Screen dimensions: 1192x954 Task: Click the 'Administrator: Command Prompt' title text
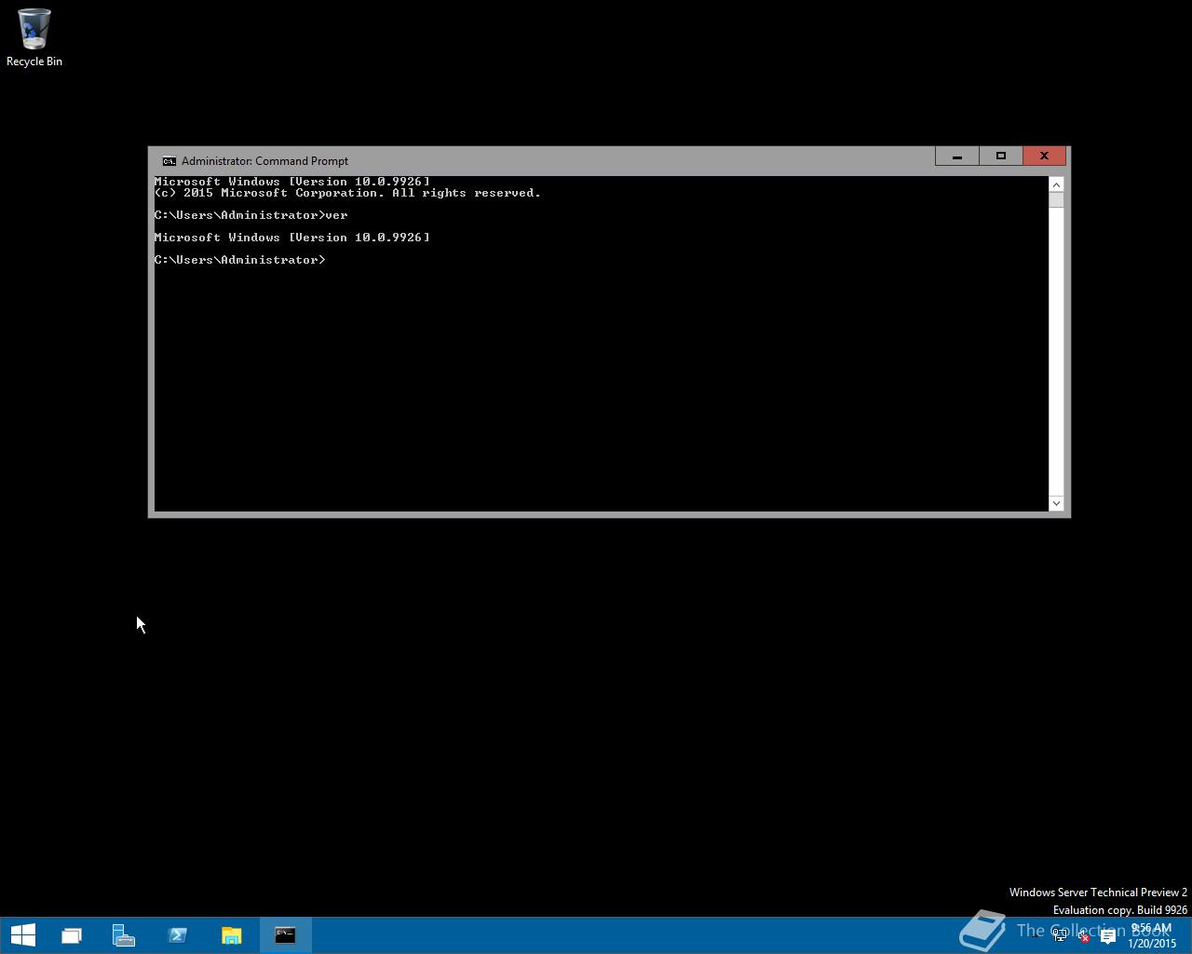264,161
